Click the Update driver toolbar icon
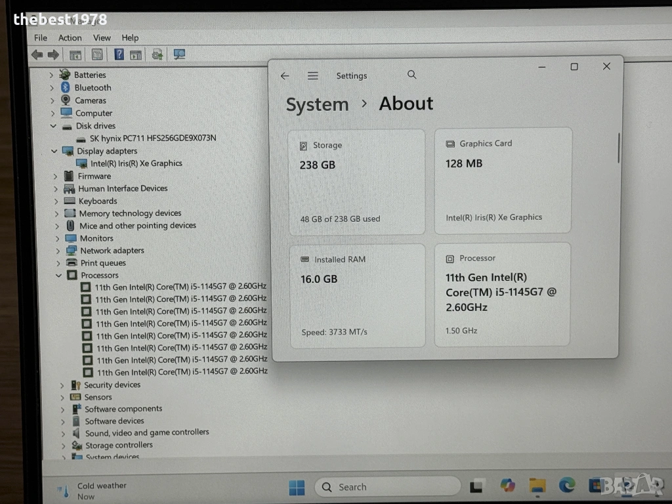Screen dimensions: 672x504 157,54
